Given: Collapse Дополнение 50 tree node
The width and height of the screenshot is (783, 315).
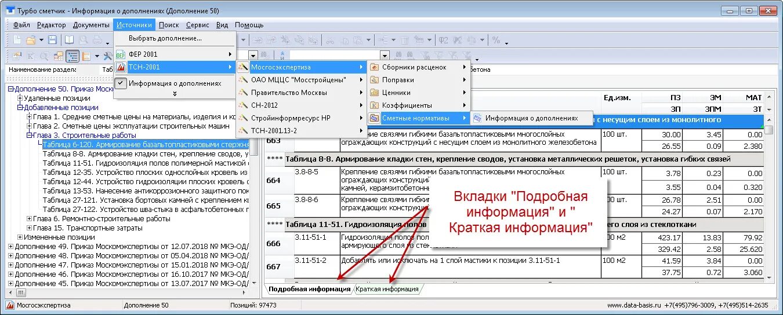Looking at the screenshot, I should pos(11,89).
